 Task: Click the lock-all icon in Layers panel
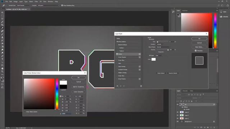[192, 101]
